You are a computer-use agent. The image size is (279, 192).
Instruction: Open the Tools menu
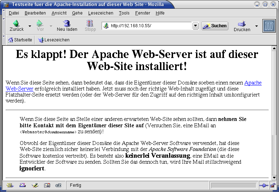click(124, 13)
